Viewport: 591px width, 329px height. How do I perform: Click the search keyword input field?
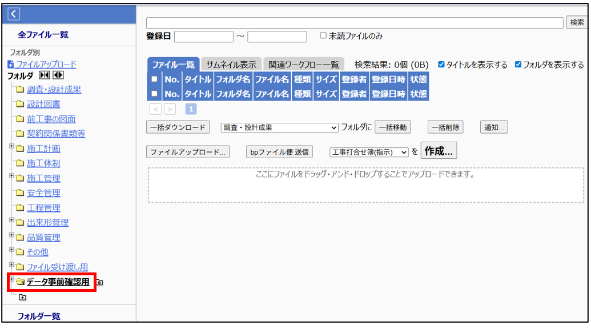354,23
